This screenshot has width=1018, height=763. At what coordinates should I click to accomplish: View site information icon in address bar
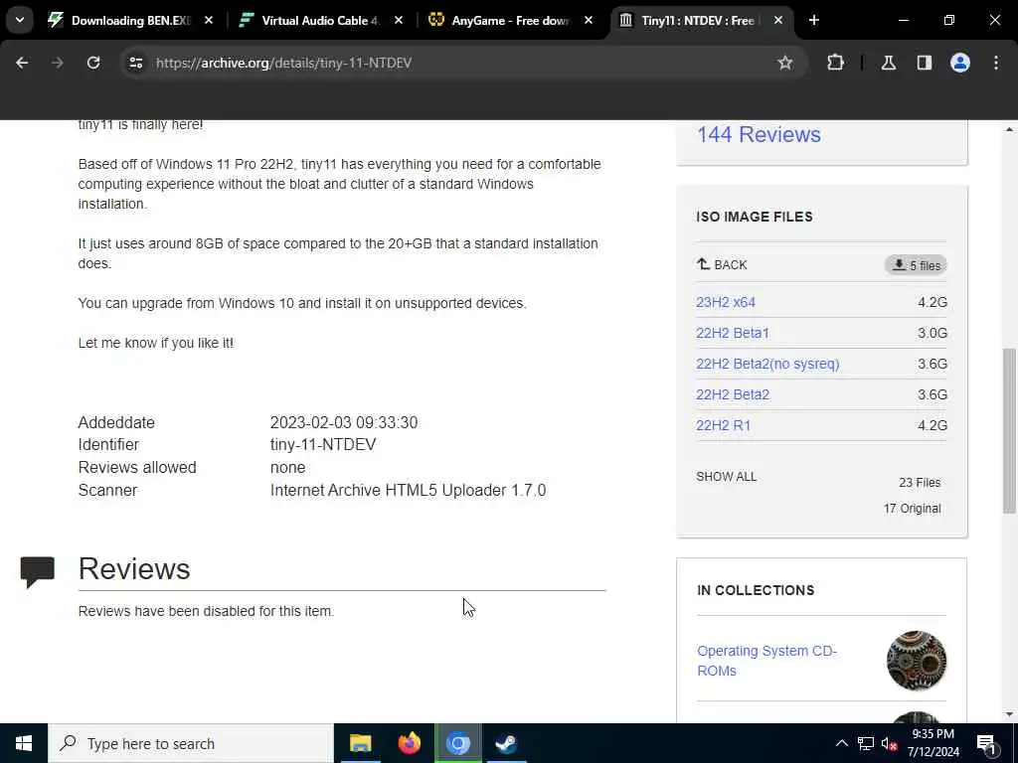[x=135, y=63]
